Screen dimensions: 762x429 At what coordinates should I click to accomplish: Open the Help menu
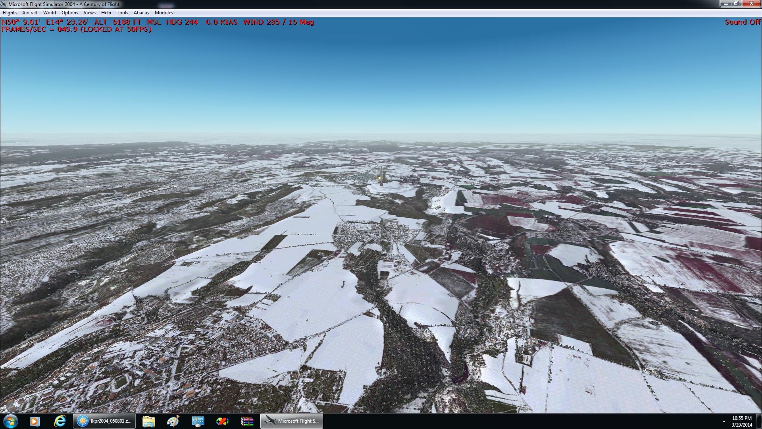pyautogui.click(x=106, y=13)
